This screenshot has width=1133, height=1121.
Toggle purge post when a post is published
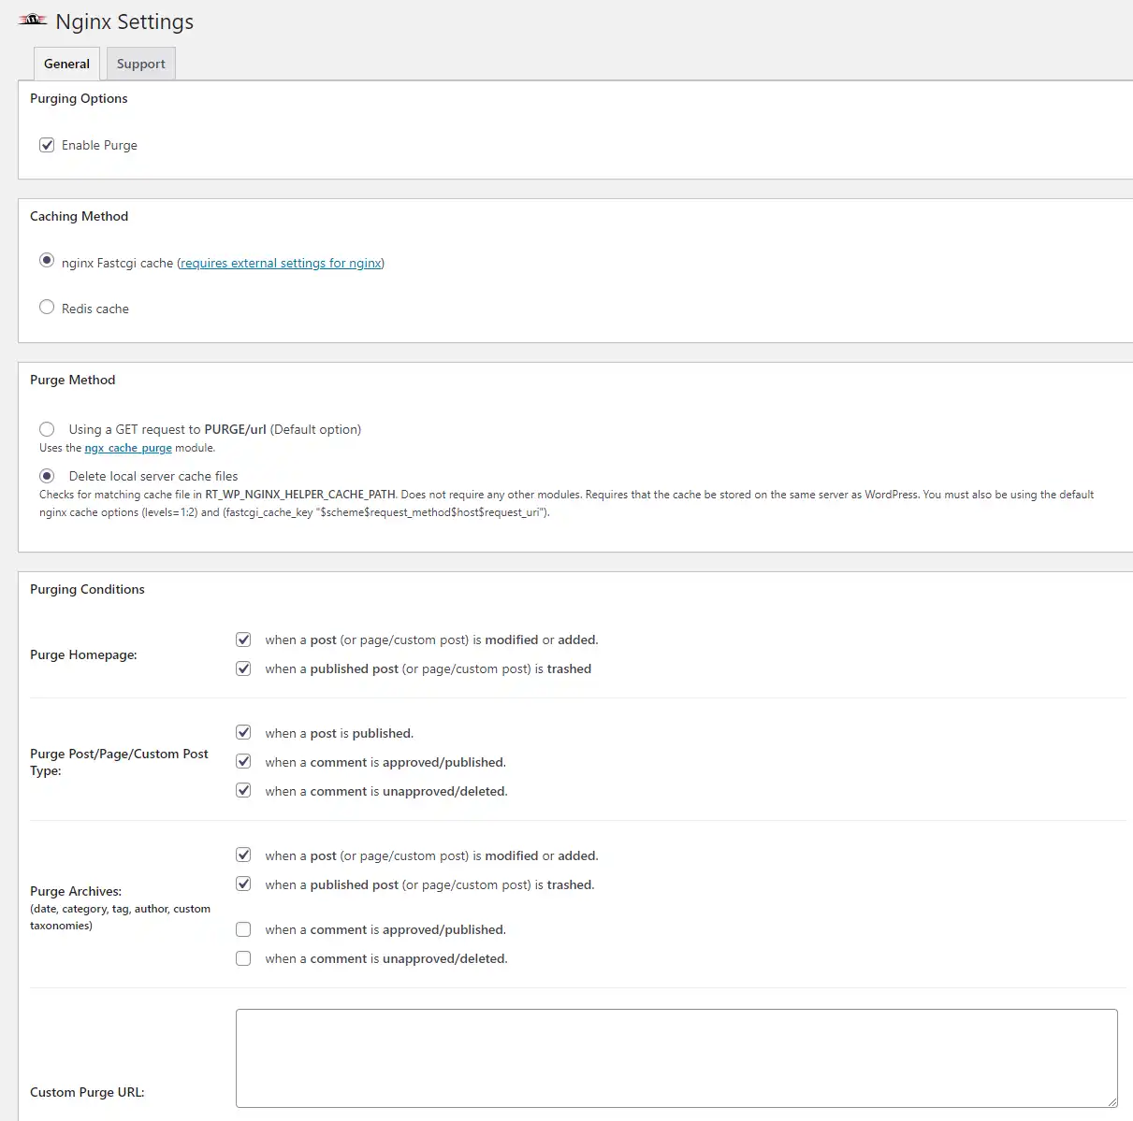click(243, 732)
